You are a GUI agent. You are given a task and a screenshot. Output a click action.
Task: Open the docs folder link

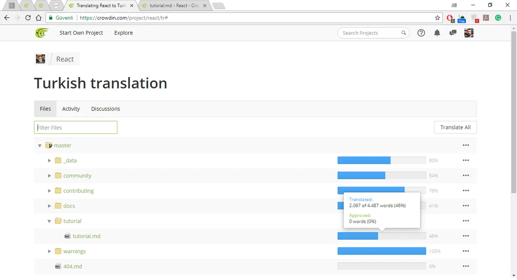[69, 206]
